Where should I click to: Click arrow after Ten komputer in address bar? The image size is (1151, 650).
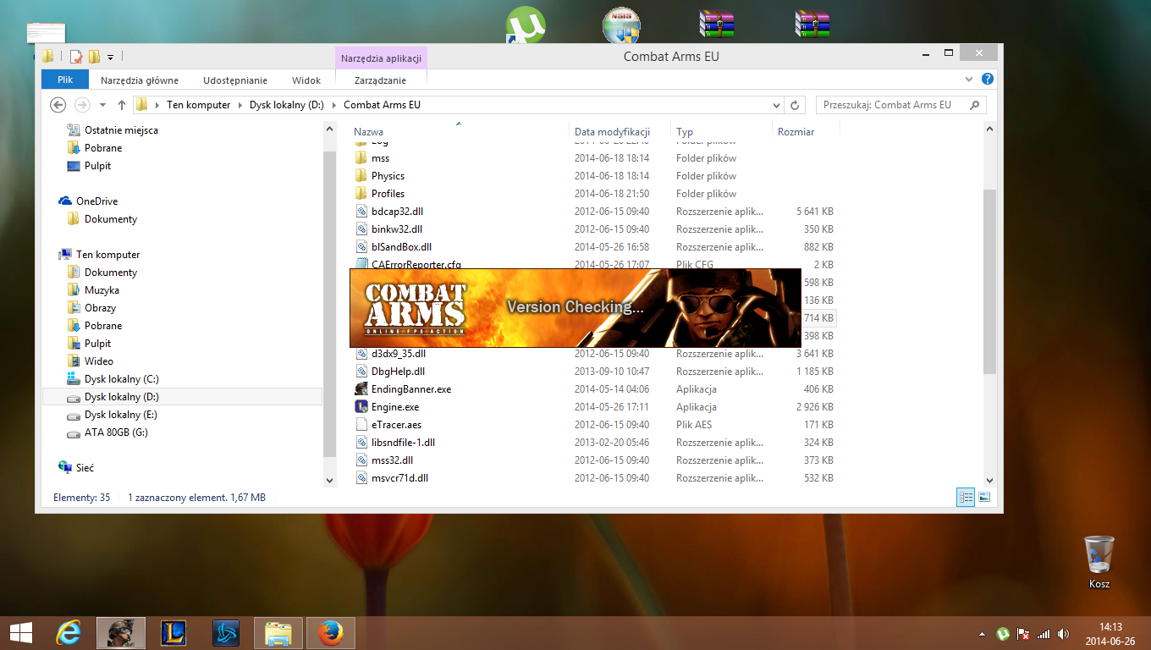[x=240, y=105]
